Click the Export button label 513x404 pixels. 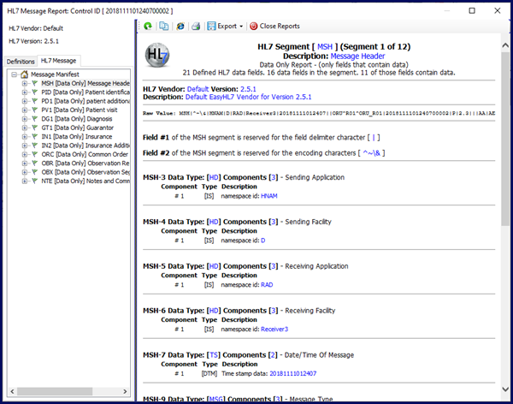coord(227,27)
